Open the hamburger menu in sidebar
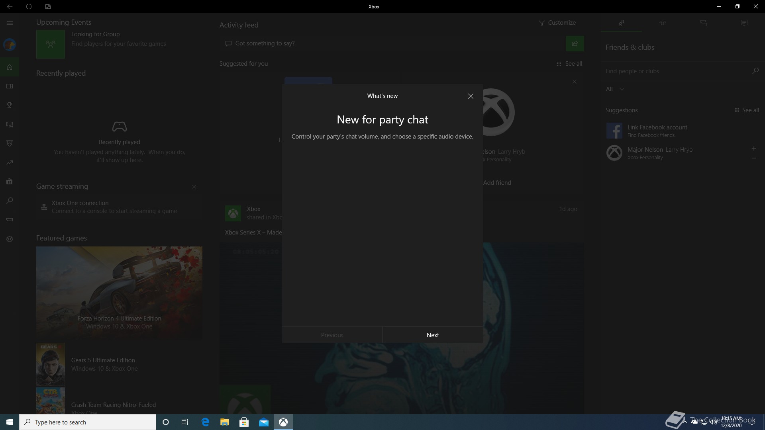765x430 pixels. [10, 23]
